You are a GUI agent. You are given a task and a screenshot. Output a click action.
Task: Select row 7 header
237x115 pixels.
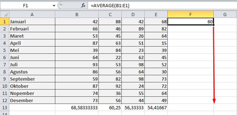[4, 65]
